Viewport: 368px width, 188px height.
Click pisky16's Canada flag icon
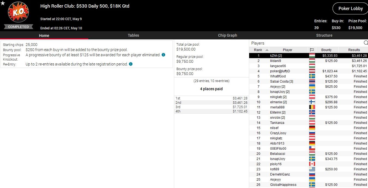pos(312,164)
